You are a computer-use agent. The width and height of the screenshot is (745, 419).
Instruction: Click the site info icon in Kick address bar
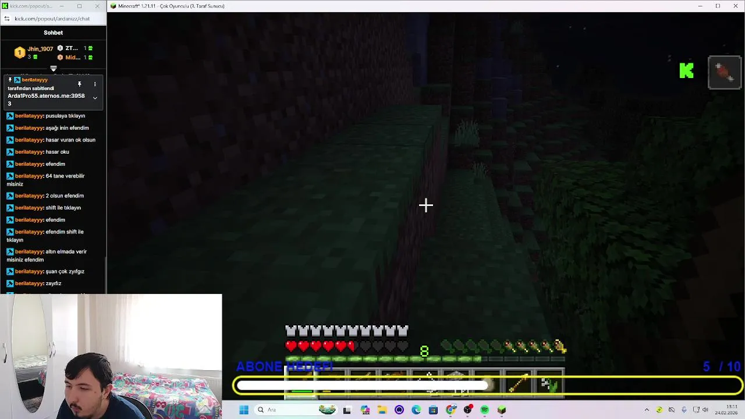pos(6,19)
